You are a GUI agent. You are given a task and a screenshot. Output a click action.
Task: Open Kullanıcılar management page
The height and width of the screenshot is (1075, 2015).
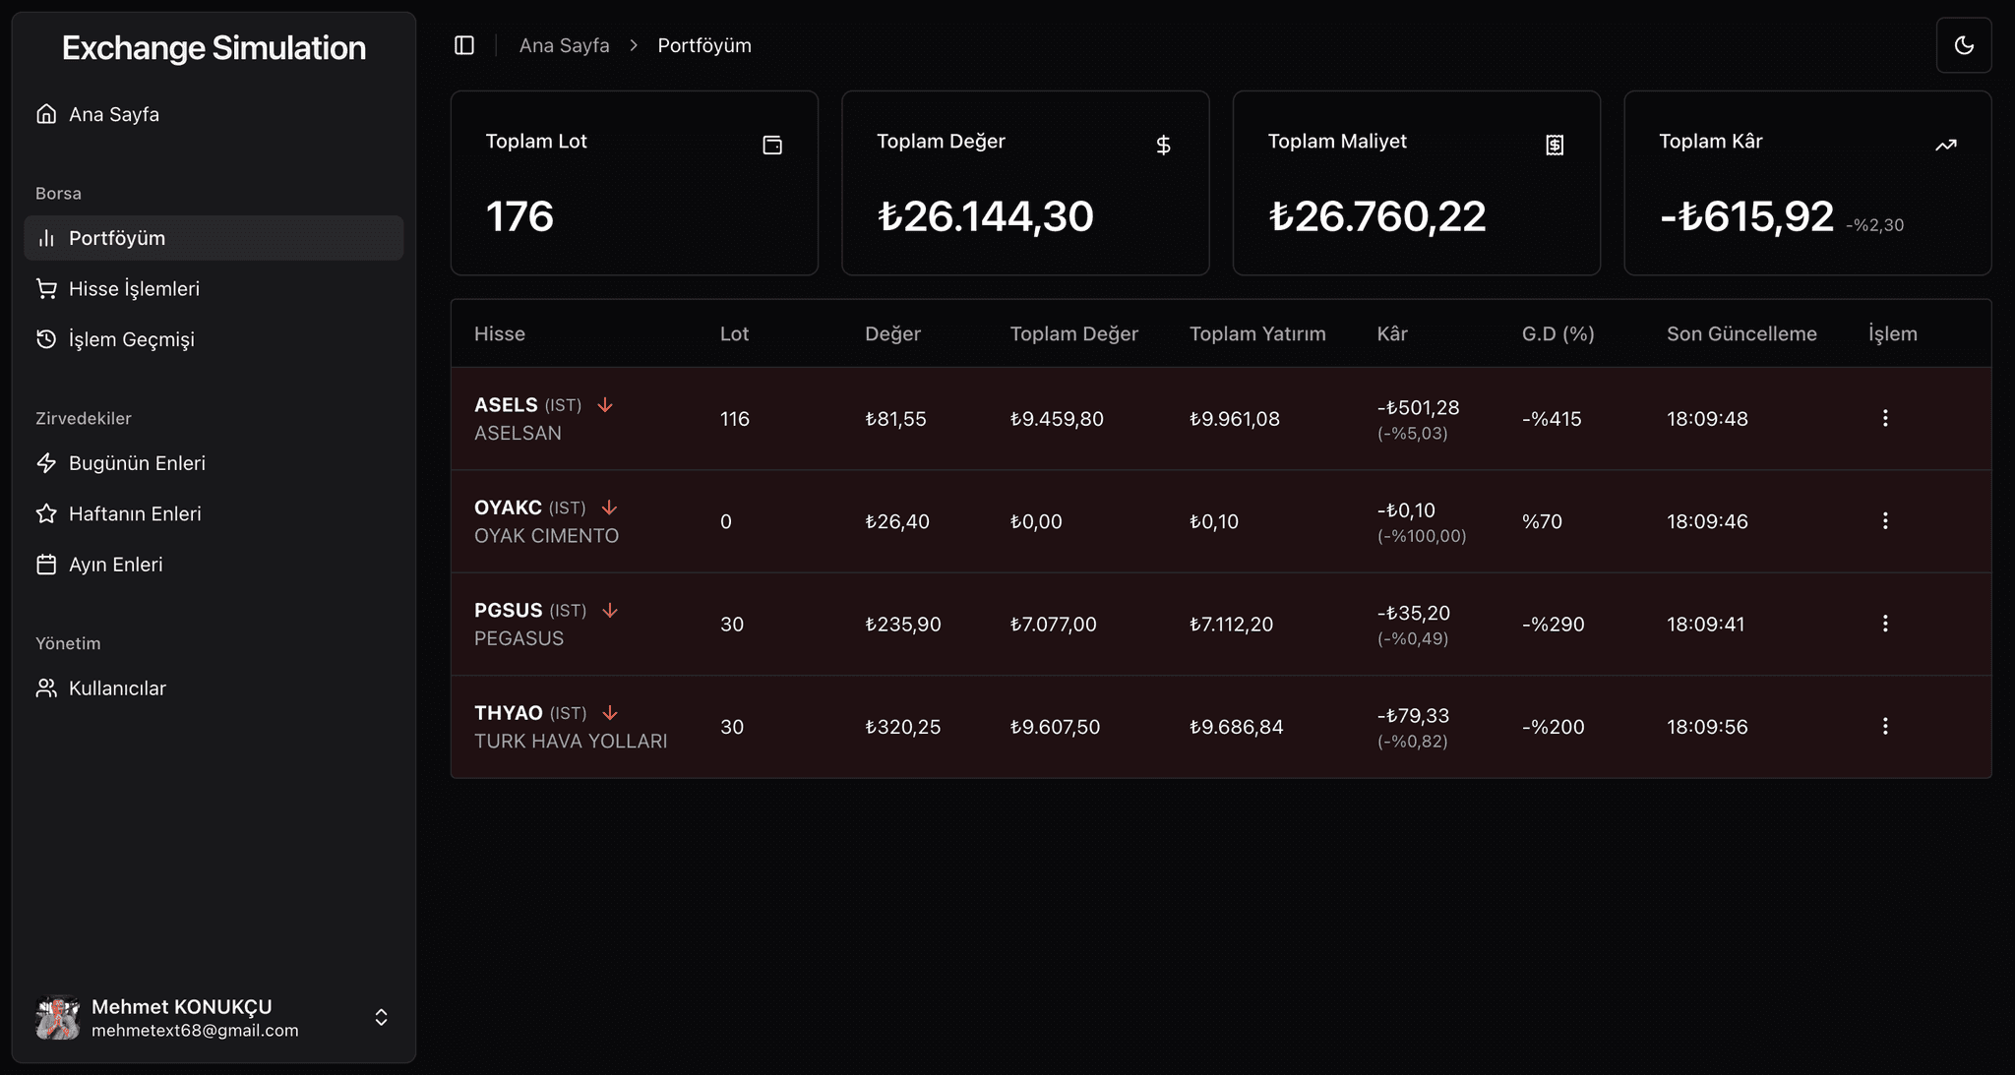pyautogui.click(x=214, y=688)
